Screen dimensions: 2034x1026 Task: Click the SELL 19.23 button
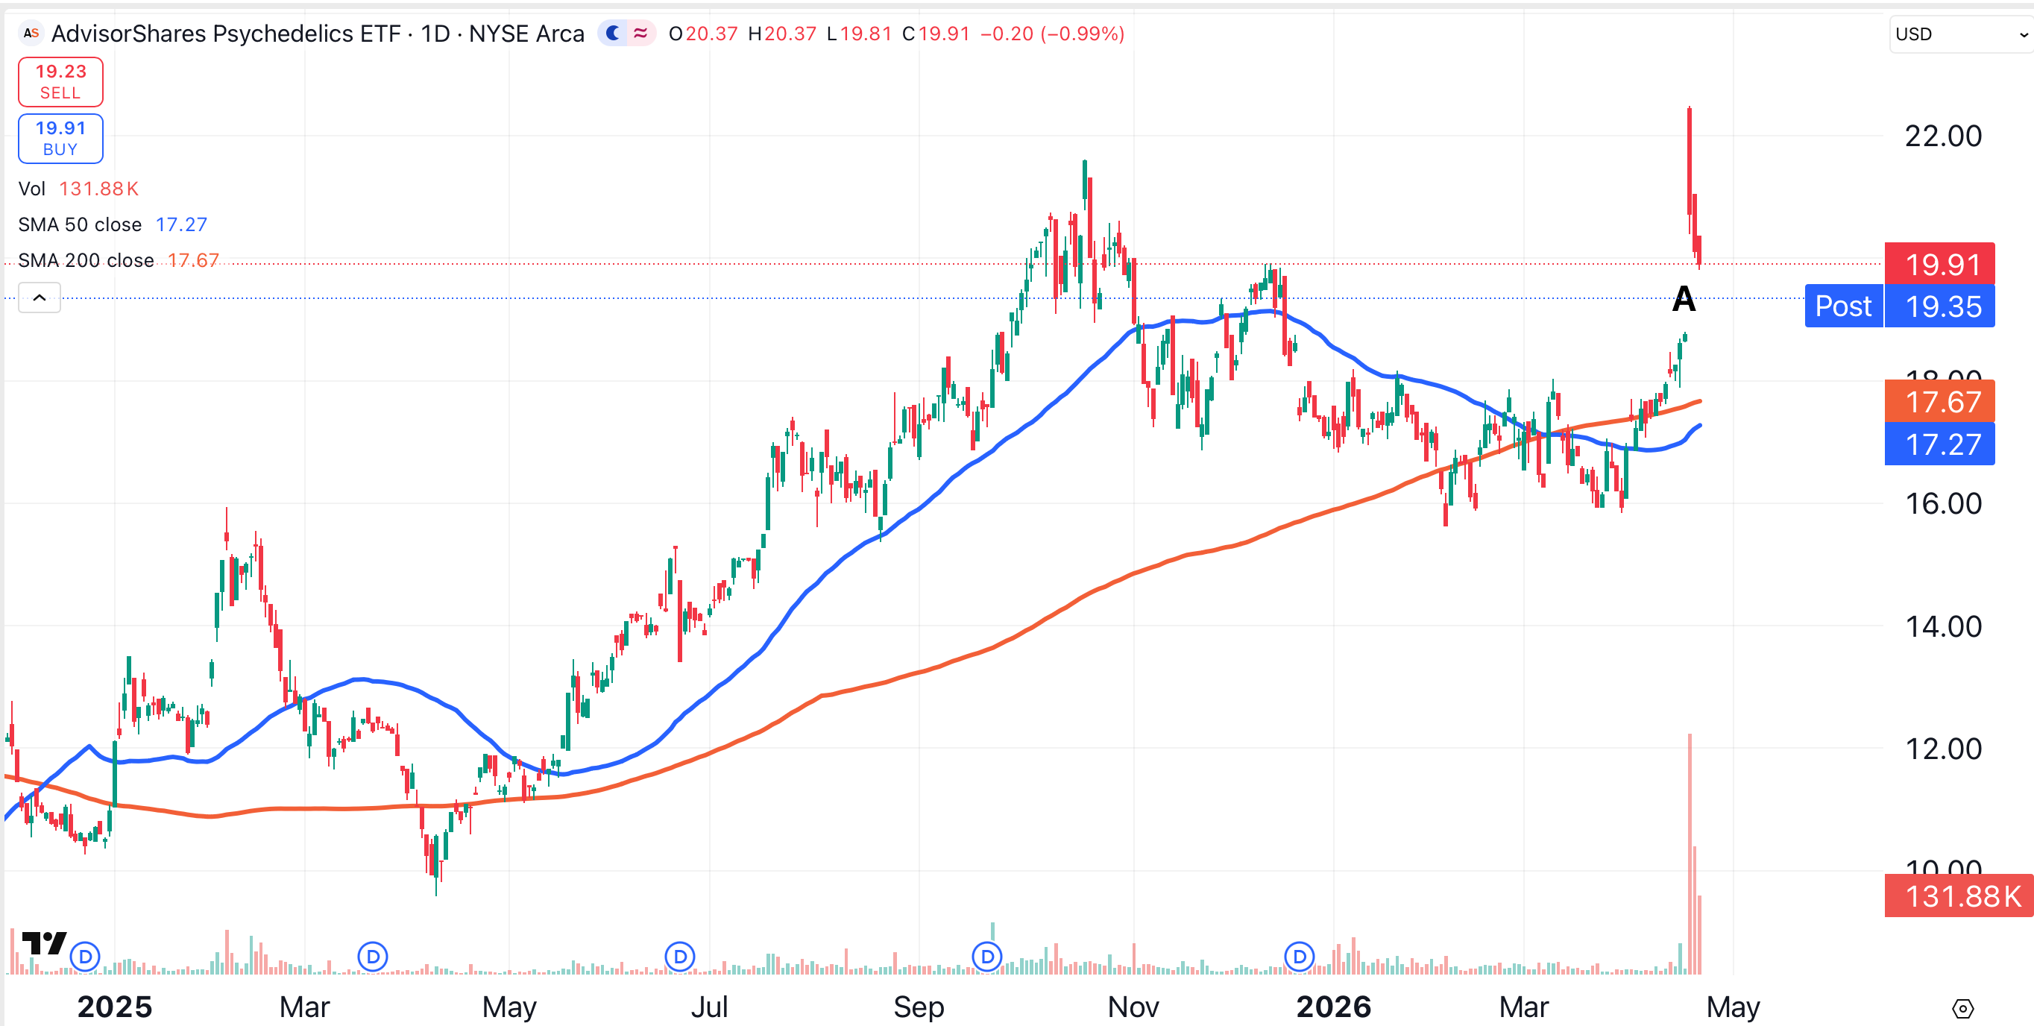click(x=61, y=81)
